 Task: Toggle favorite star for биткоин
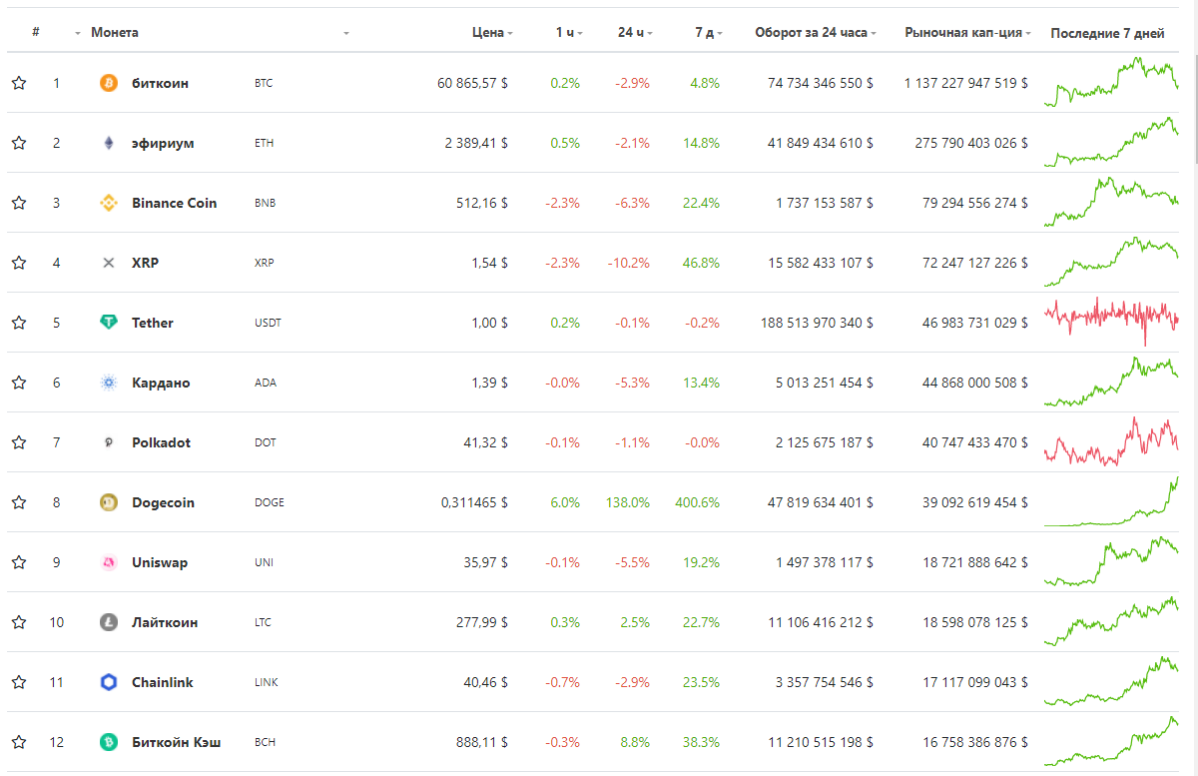pos(19,83)
